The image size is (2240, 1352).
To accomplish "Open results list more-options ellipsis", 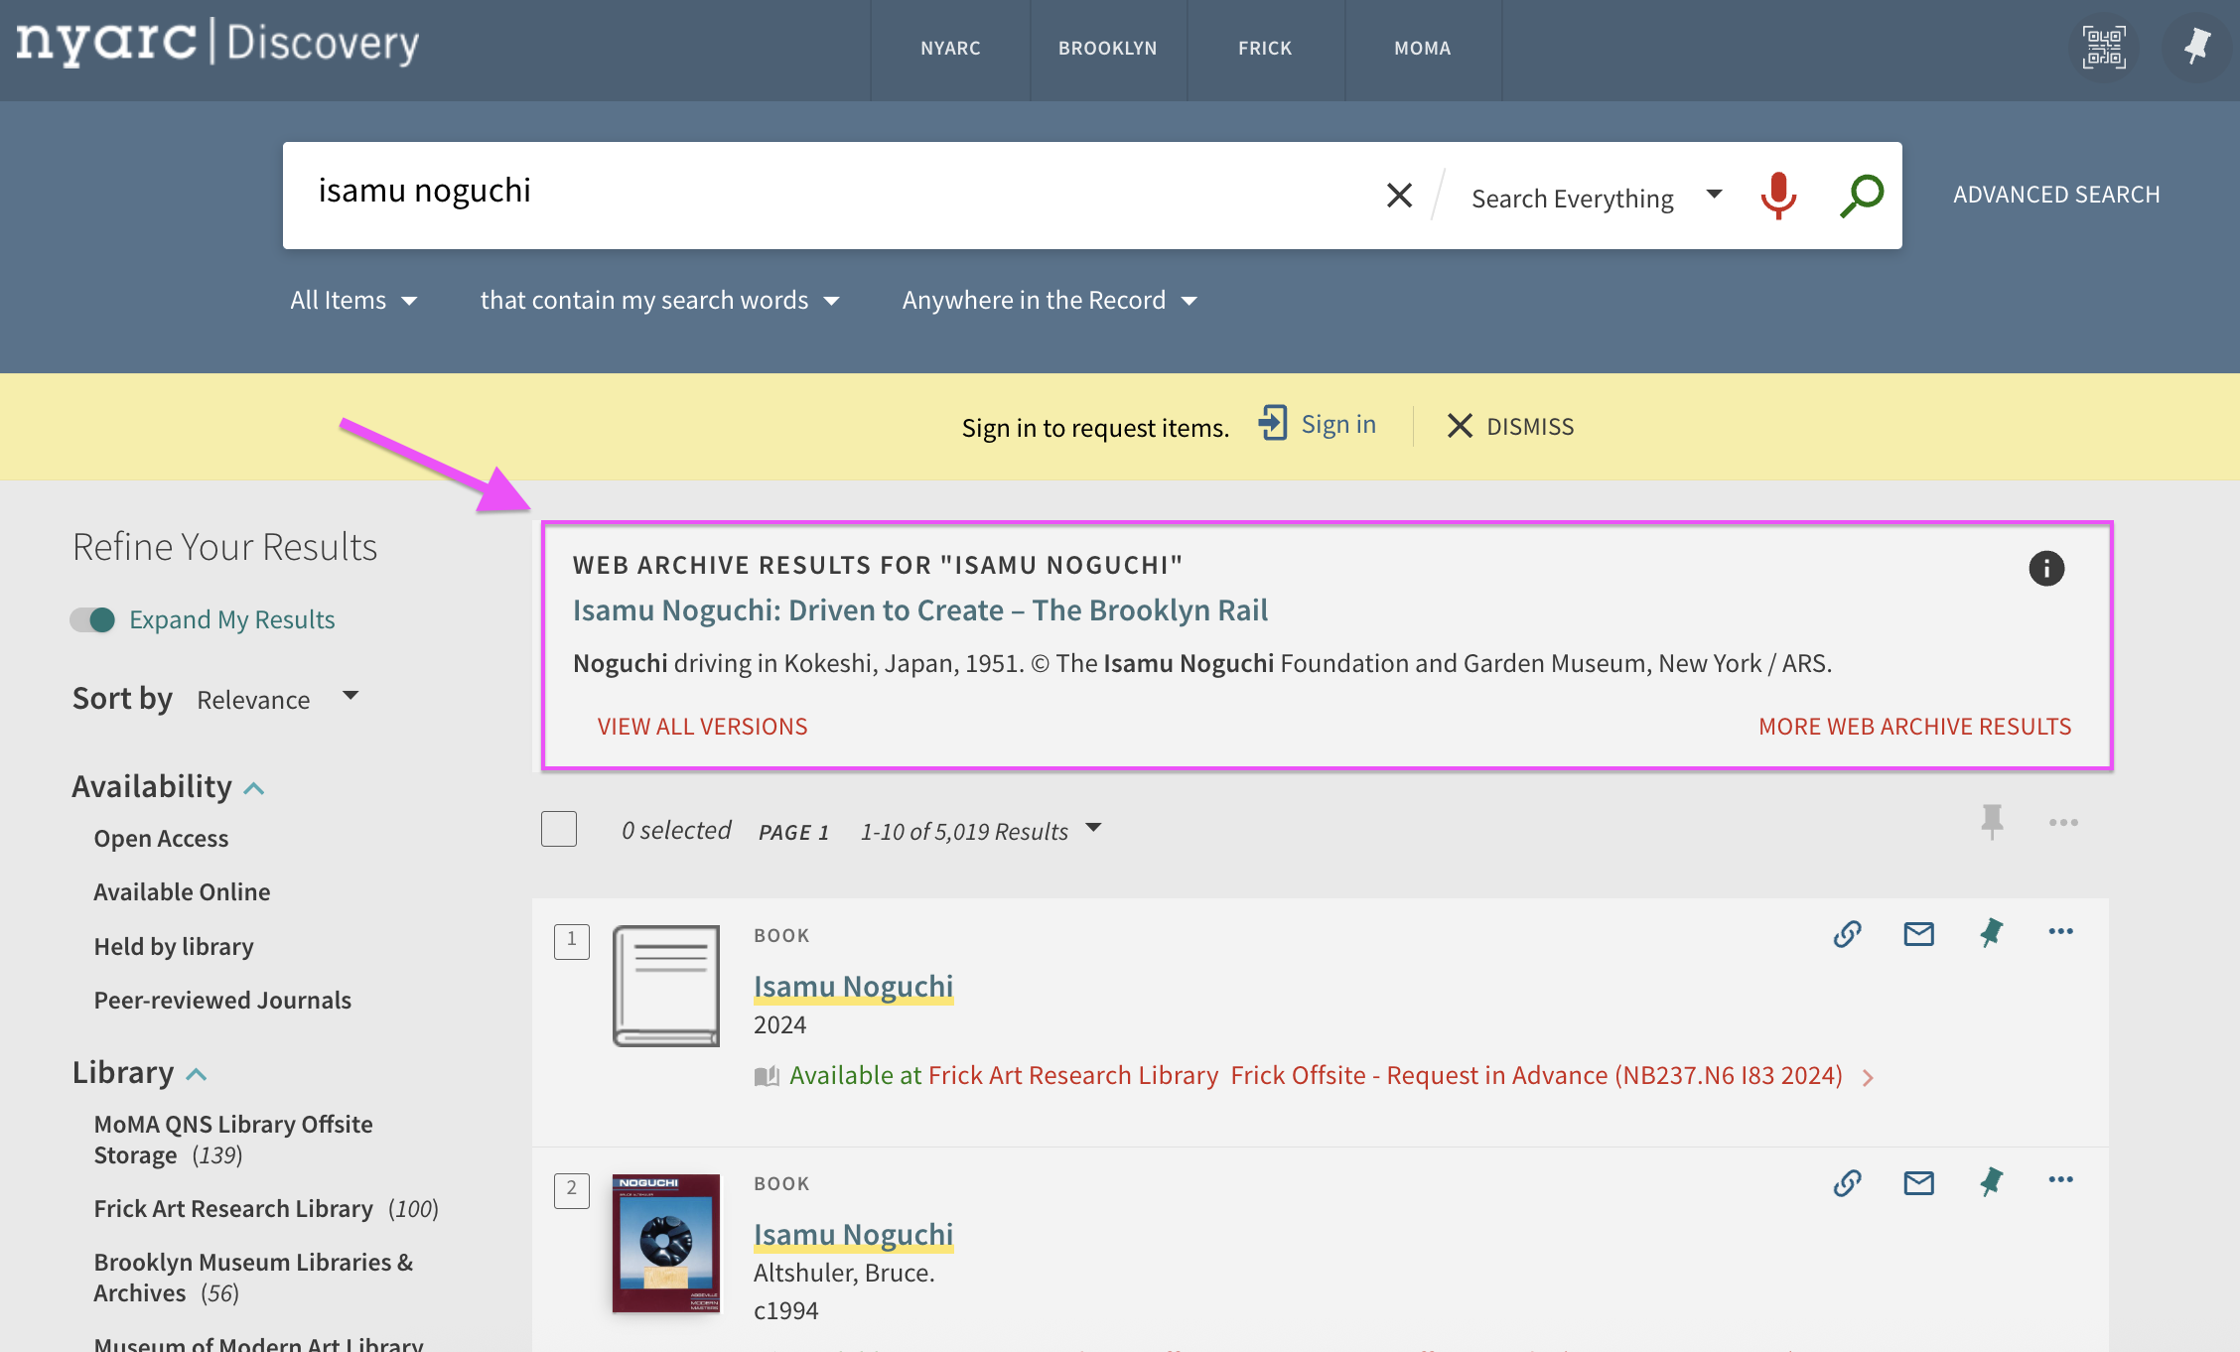I will point(2063,823).
